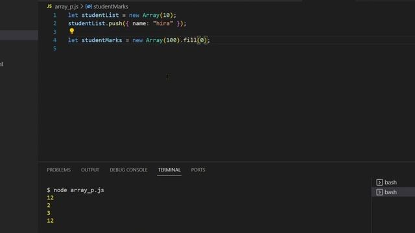Click the last '12' terminal output

(51, 221)
